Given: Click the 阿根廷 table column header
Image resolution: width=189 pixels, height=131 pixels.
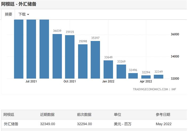Looking at the screenshot, I should pyautogui.click(x=9, y=114).
